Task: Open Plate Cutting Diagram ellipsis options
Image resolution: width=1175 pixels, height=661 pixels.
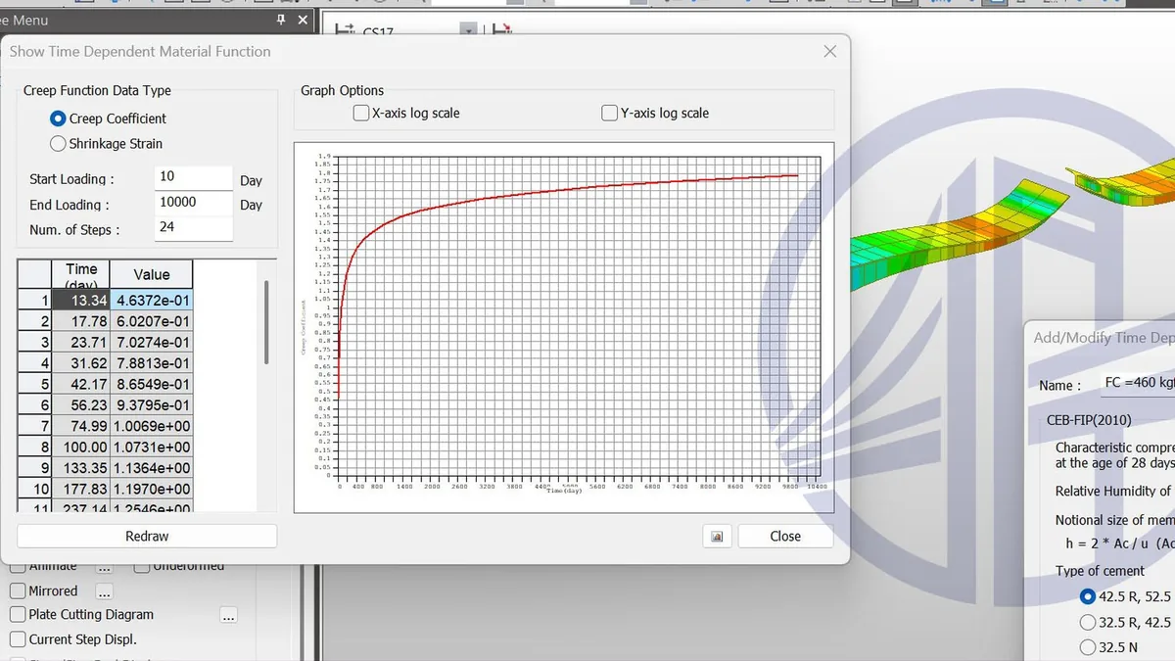Action: (228, 615)
